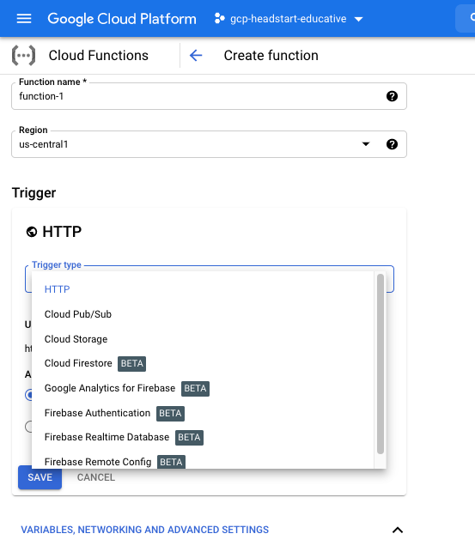The image size is (475, 552).
Task: Click the Cloud Functions logo icon
Action: tap(23, 55)
